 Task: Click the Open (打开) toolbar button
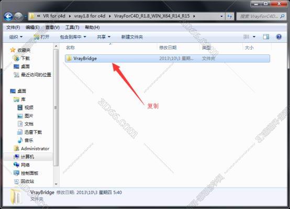[41, 37]
